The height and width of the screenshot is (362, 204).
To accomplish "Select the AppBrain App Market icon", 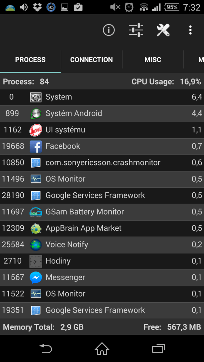I will coord(36,228).
